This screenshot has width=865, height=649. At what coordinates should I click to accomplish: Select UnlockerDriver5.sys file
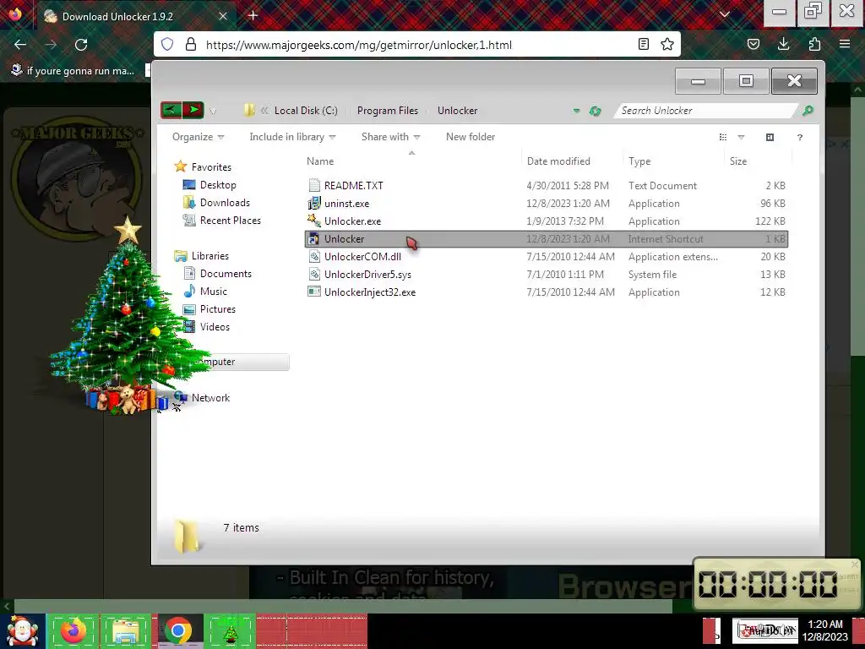tap(547, 275)
